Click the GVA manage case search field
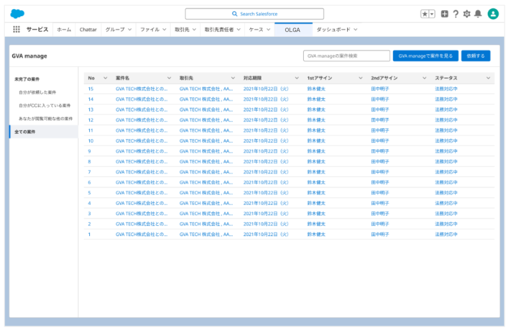This screenshot has width=510, height=333. click(x=347, y=56)
